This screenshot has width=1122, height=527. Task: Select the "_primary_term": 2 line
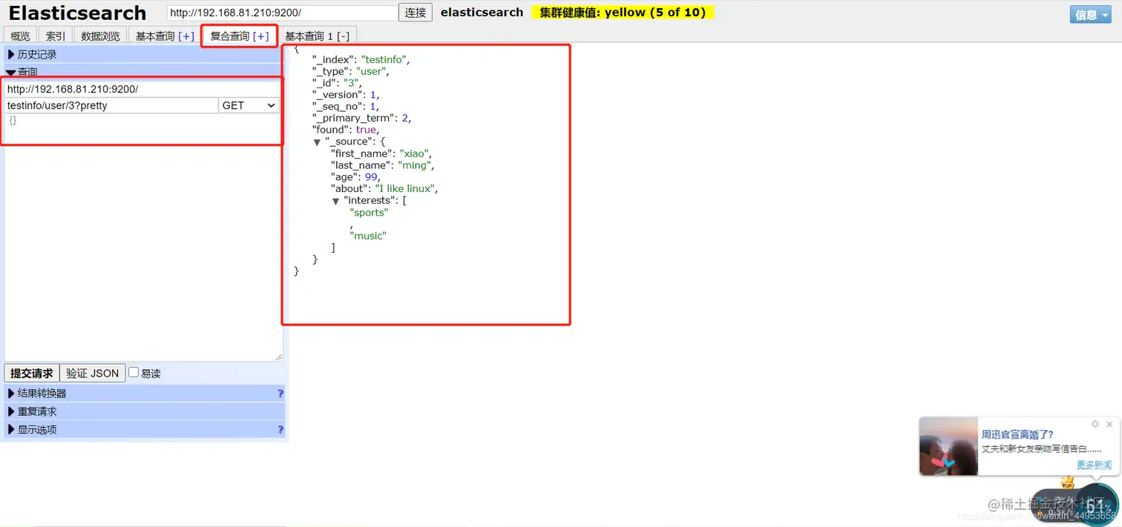pyautogui.click(x=361, y=118)
